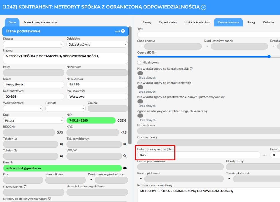Click the Liczba pracowników field
Viewport: 280px width, 202px height.
[180, 167]
